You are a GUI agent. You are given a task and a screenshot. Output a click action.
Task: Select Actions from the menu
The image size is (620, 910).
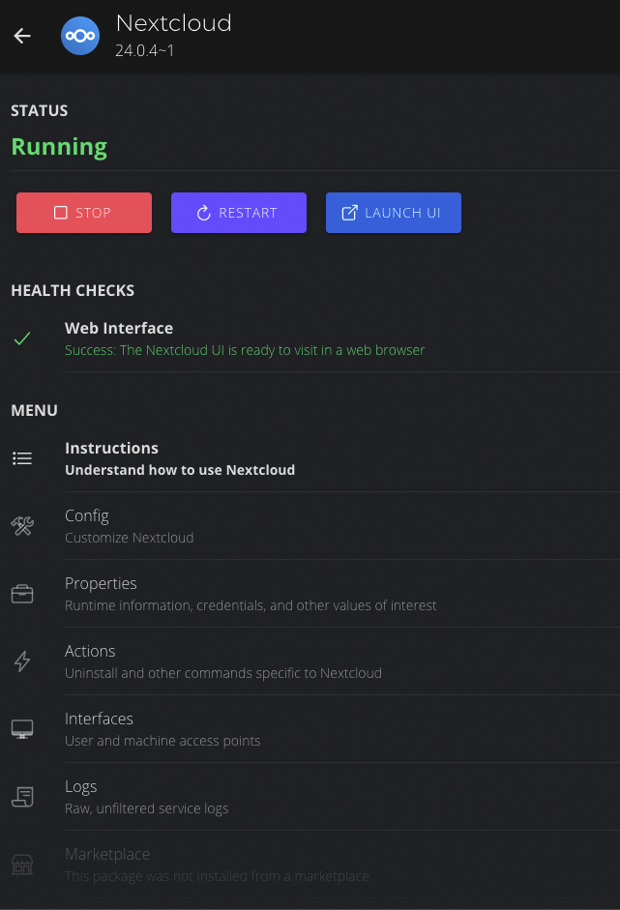click(x=223, y=661)
